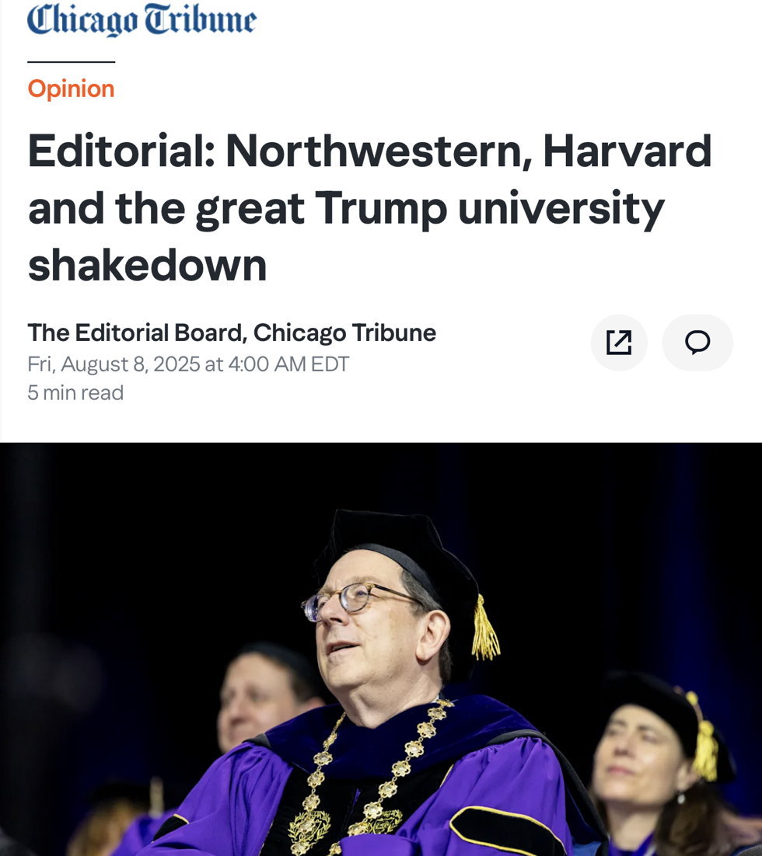Viewport: 762px width, 856px height.
Task: Click the eyeglasses in the photo
Action: (351, 600)
